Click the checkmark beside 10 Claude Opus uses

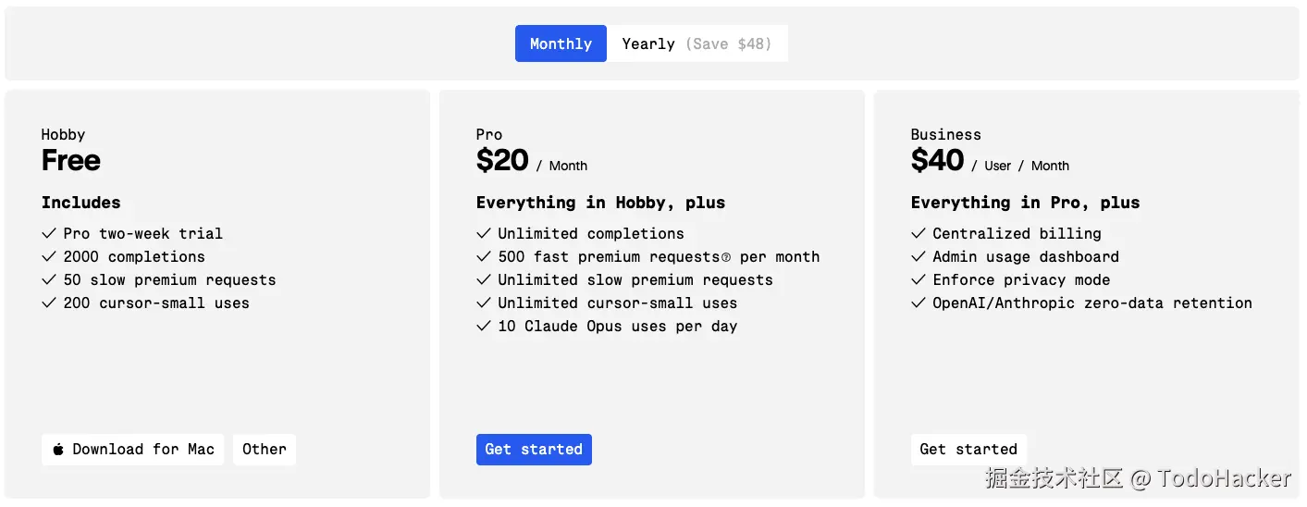484,327
